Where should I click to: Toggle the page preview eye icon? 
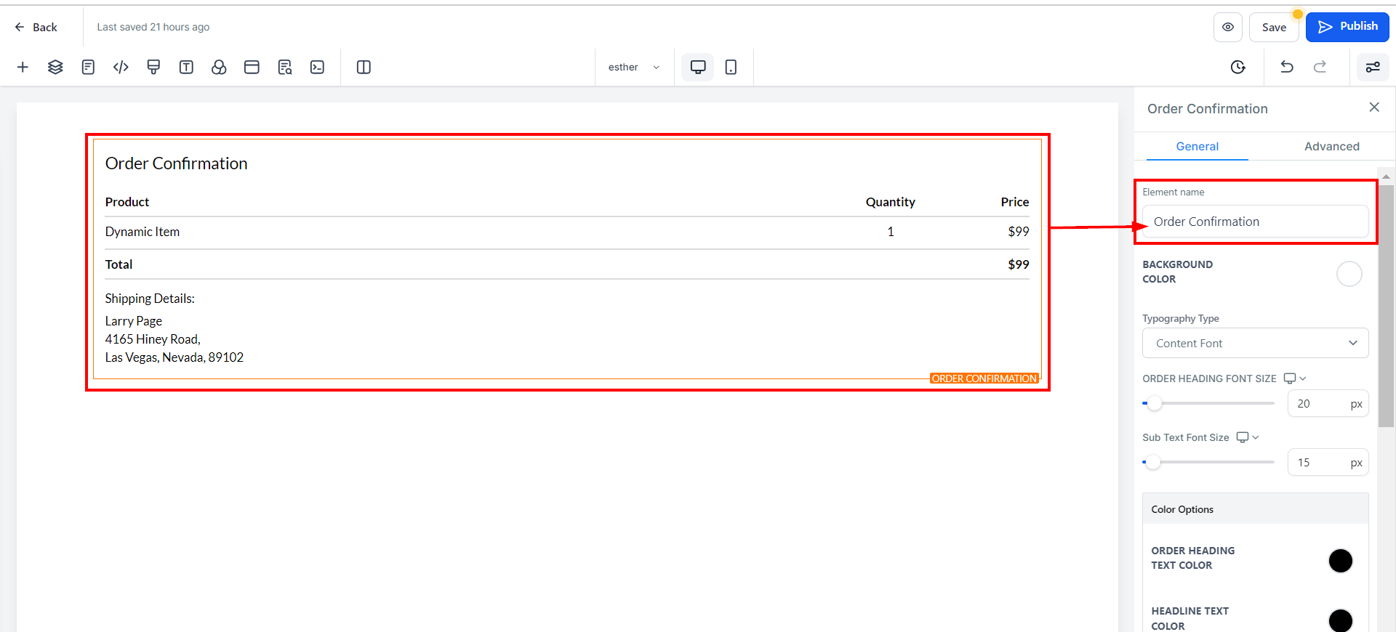tap(1227, 28)
